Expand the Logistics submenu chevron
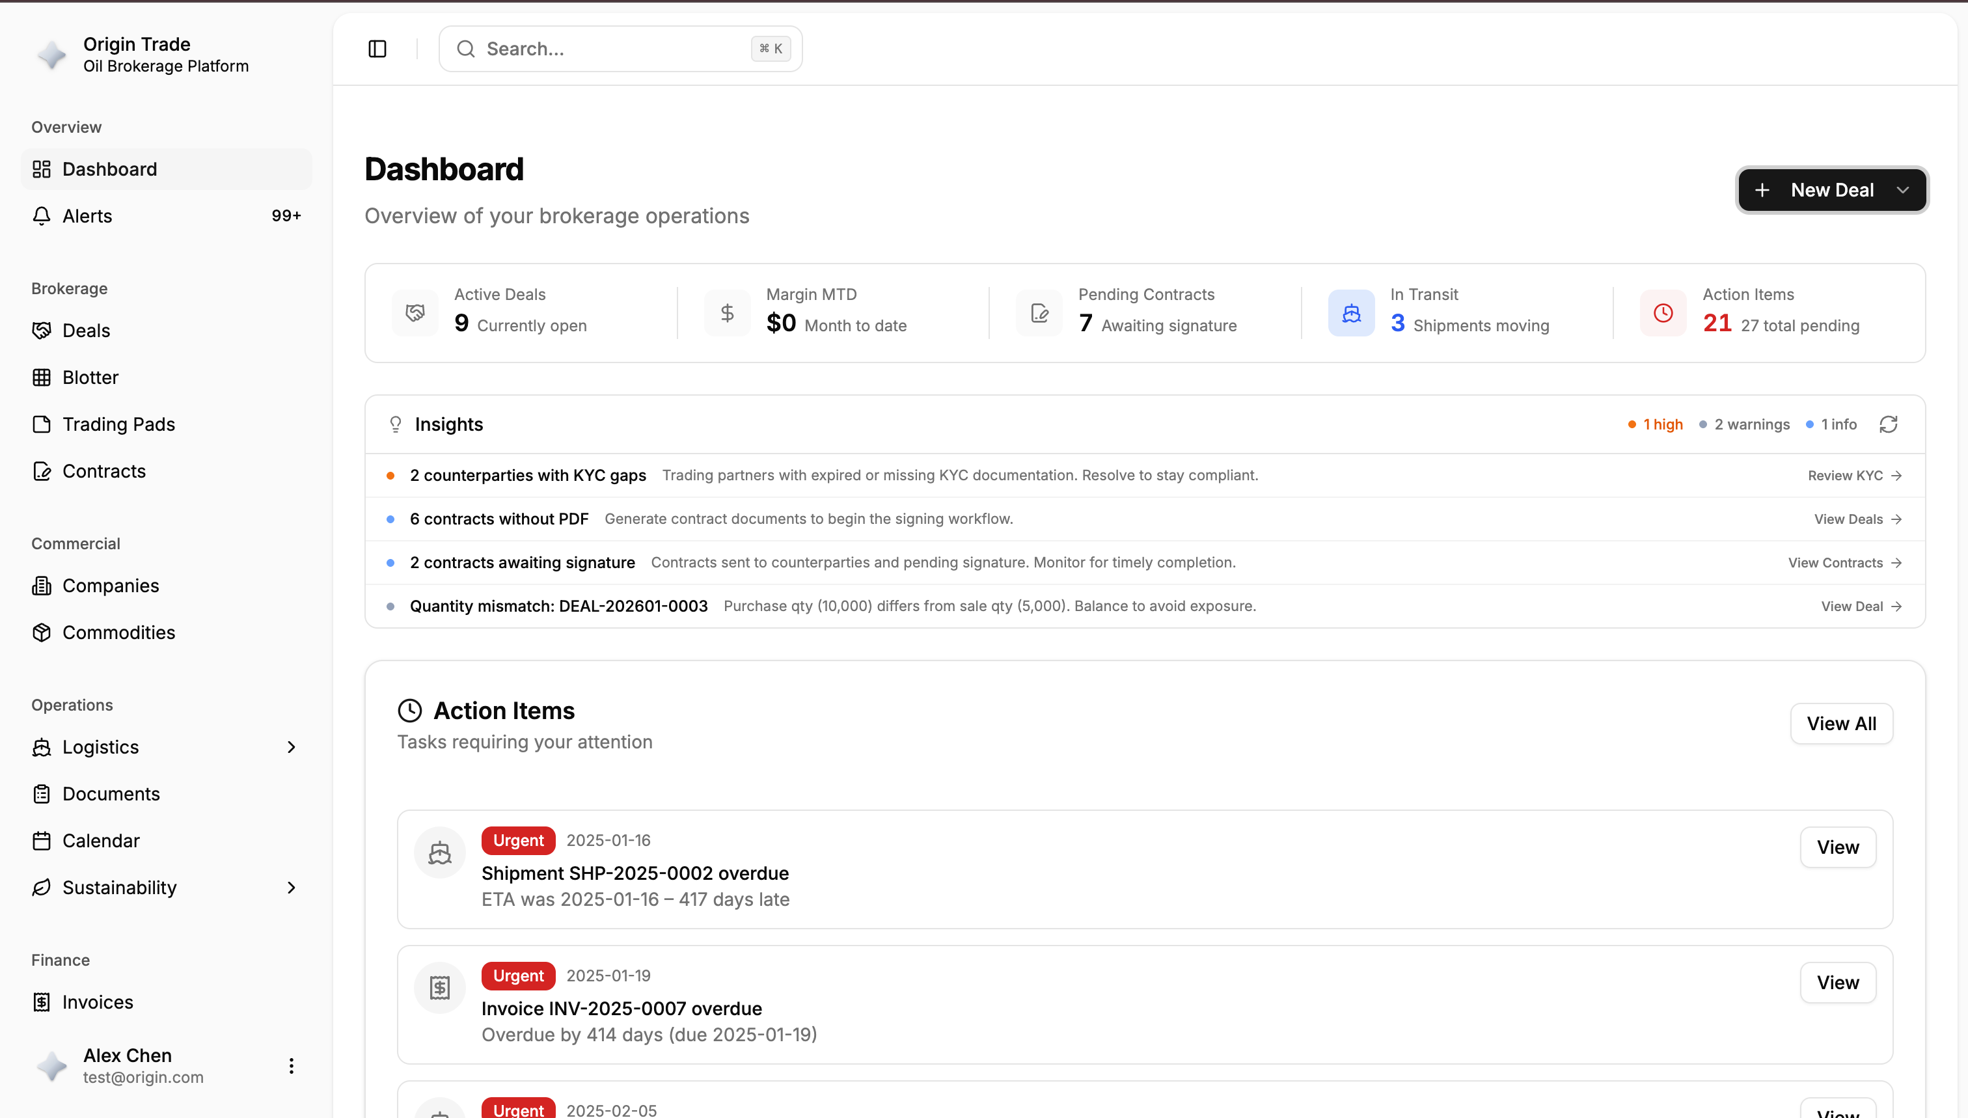 coord(291,746)
